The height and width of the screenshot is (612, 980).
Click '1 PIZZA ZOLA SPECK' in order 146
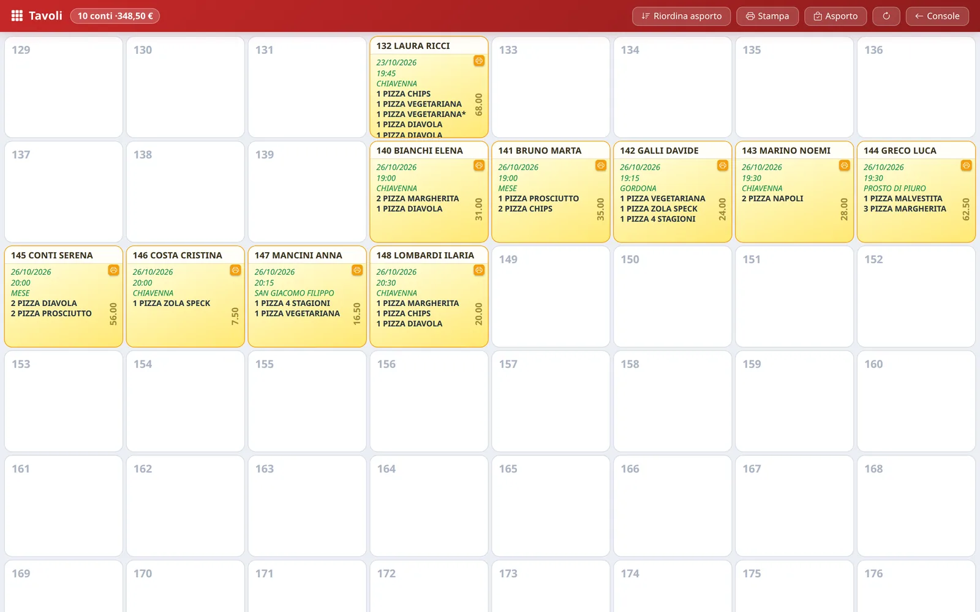point(171,304)
